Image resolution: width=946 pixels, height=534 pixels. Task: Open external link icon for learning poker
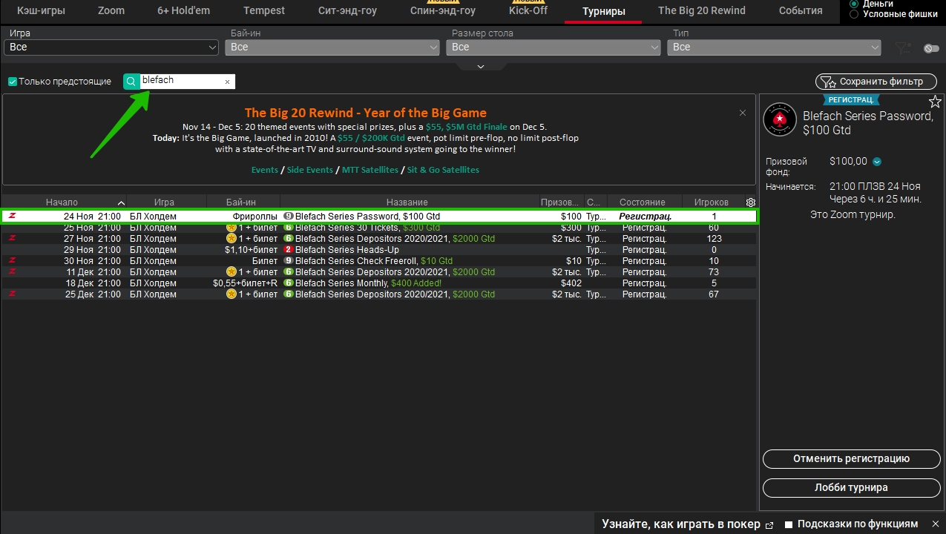click(x=769, y=525)
